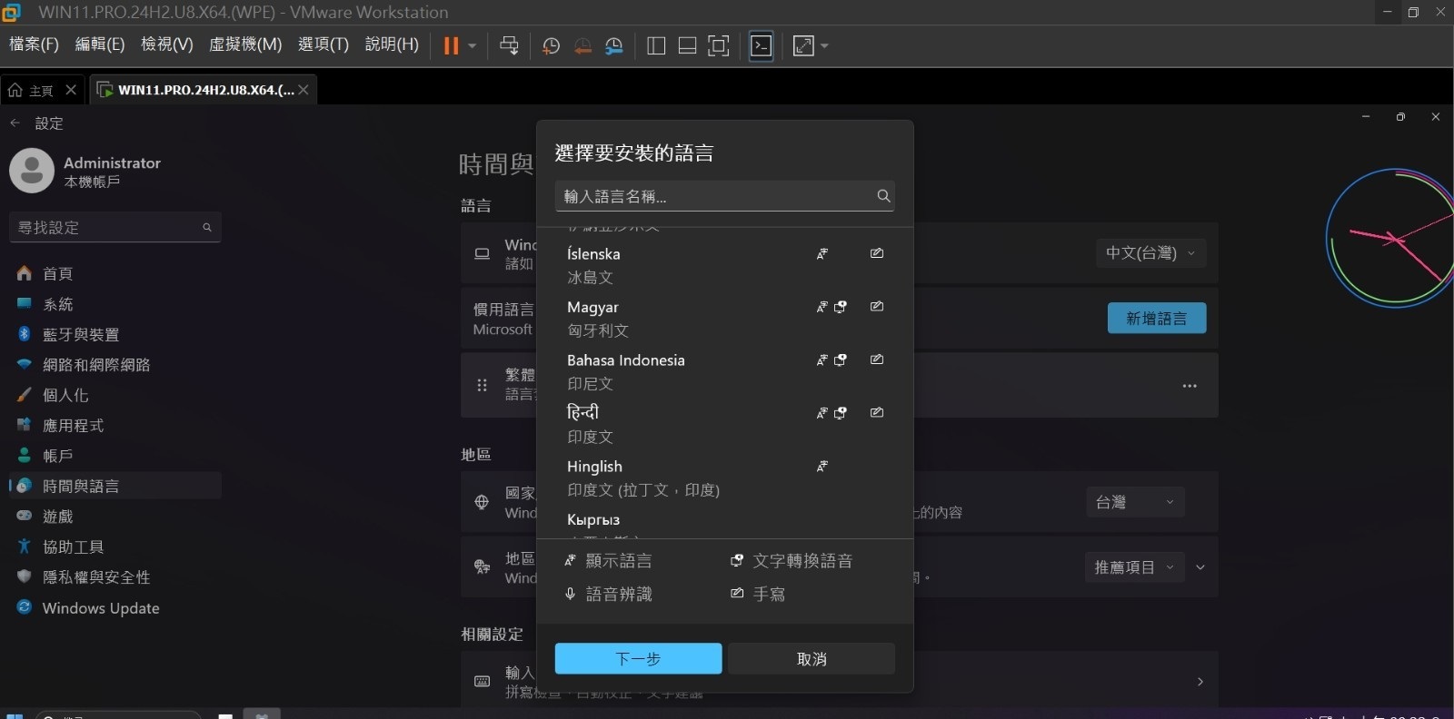Open Windows Update in sidebar

pyautogui.click(x=101, y=607)
